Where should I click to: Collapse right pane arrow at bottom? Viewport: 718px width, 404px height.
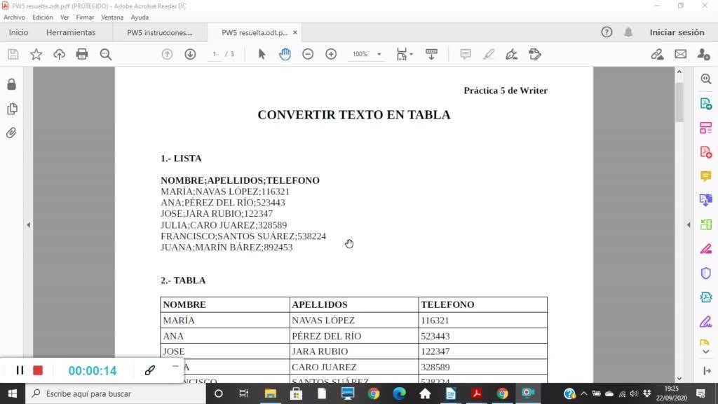click(707, 370)
